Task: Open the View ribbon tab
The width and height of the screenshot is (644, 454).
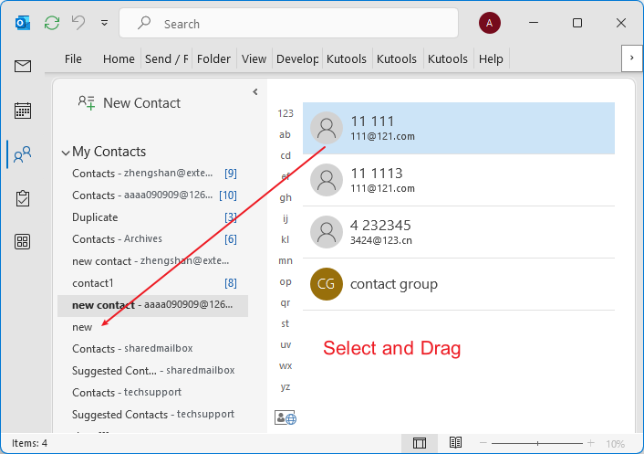Action: tap(254, 58)
